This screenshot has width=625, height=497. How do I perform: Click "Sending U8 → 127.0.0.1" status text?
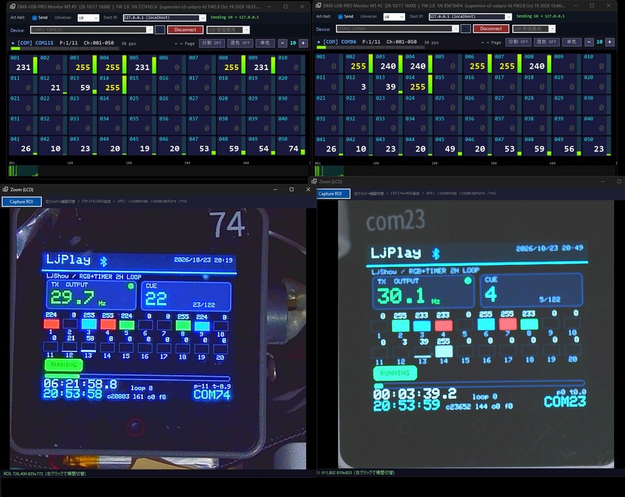(x=540, y=16)
